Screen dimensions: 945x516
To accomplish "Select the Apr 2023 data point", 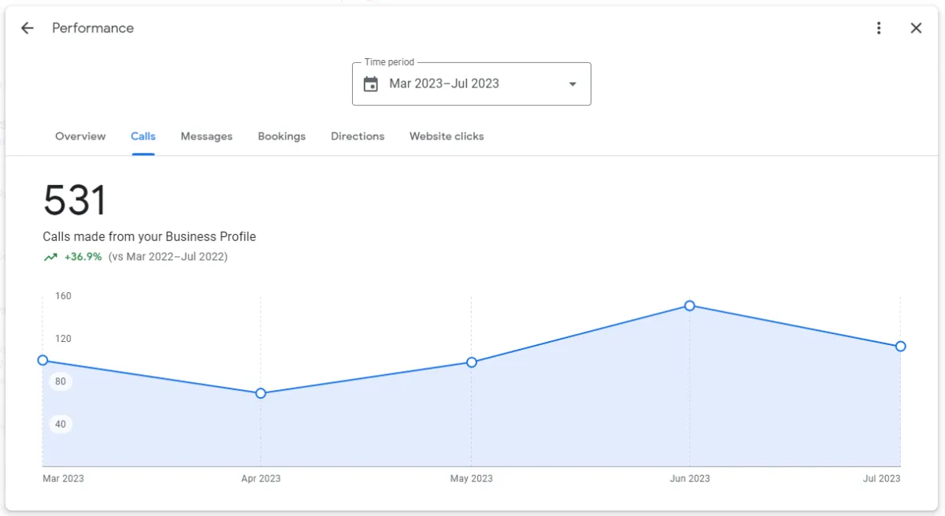I will point(261,393).
